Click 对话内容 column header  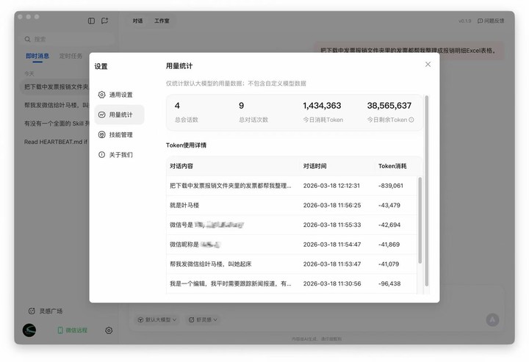coord(181,166)
